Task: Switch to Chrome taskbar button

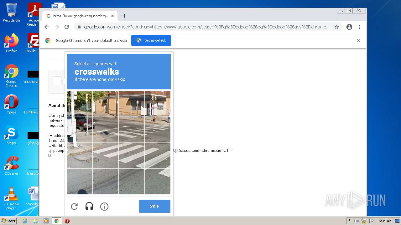Action: pyautogui.click(x=56, y=221)
